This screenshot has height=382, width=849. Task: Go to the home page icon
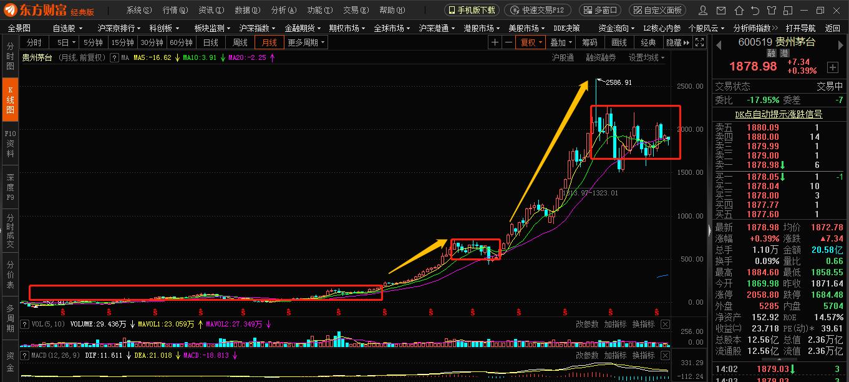click(x=739, y=10)
